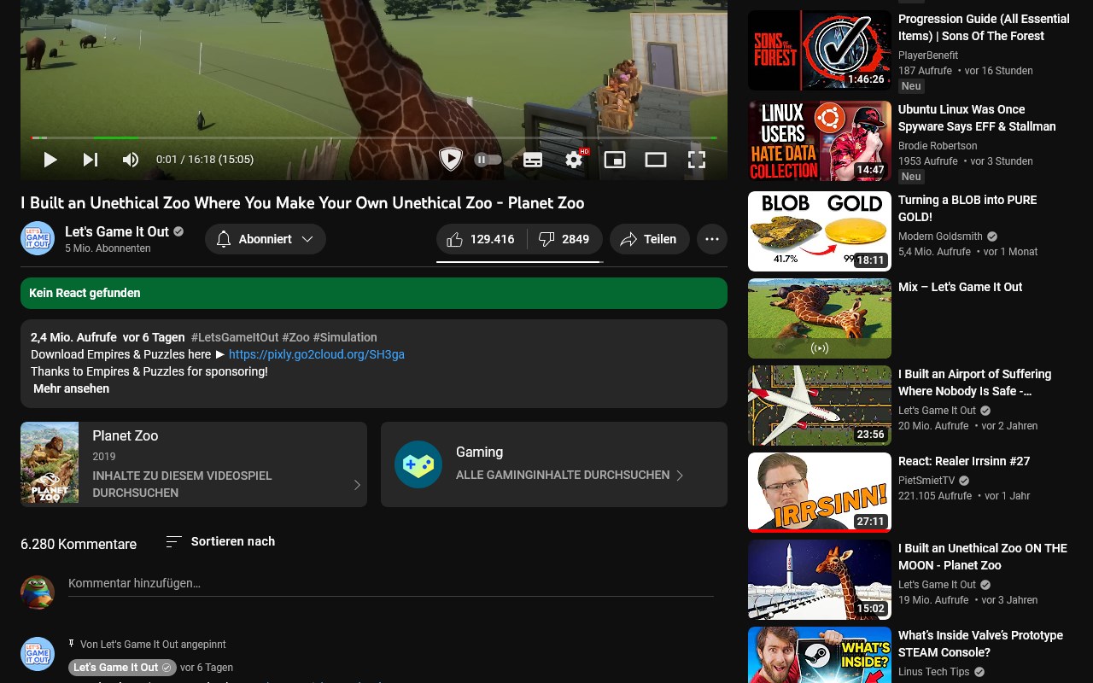Screen dimensions: 1093x683
Task: Click the #LetsGameItOut hashtag
Action: tap(235, 337)
